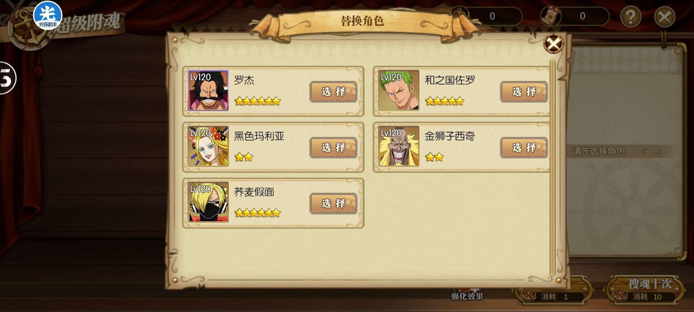Click the scroll ticket currency icon

551,16
